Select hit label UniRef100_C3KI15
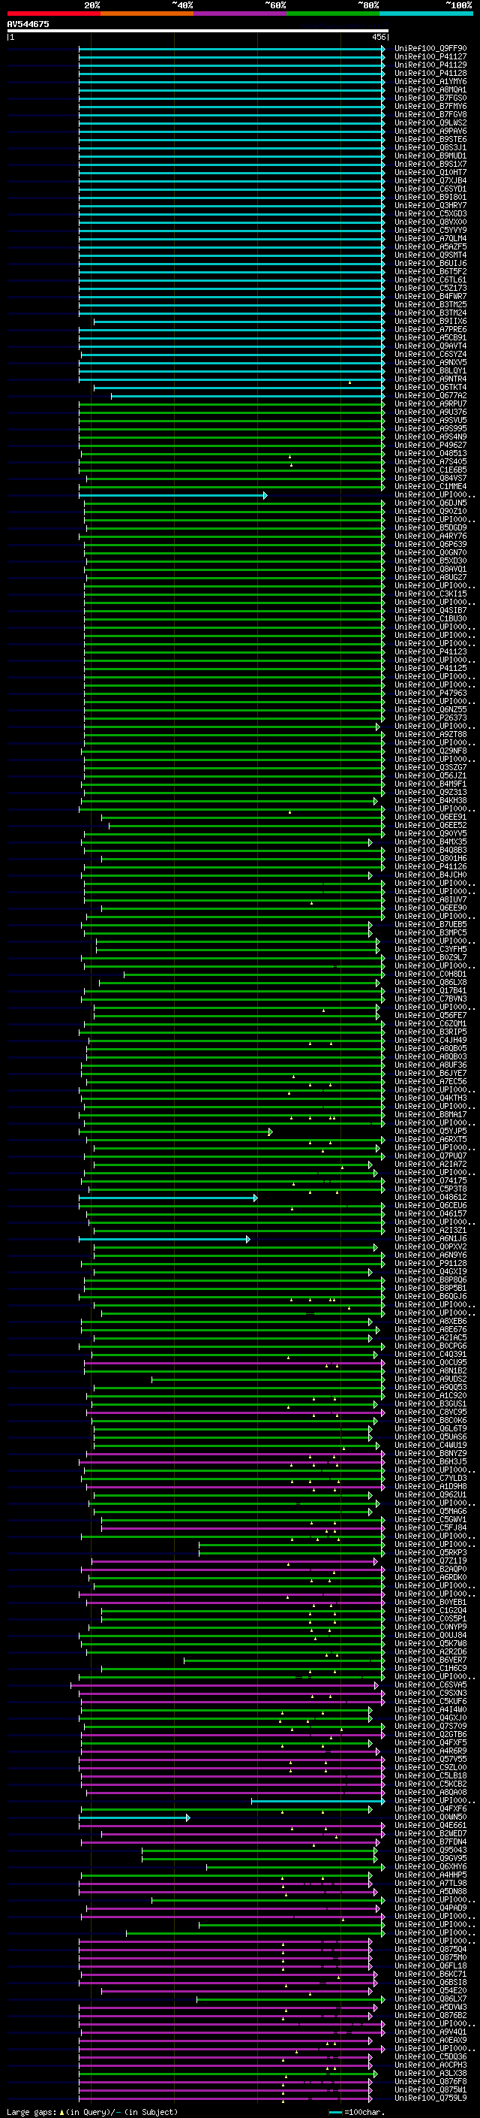Viewport: 480px width, 2118px height. (430, 594)
